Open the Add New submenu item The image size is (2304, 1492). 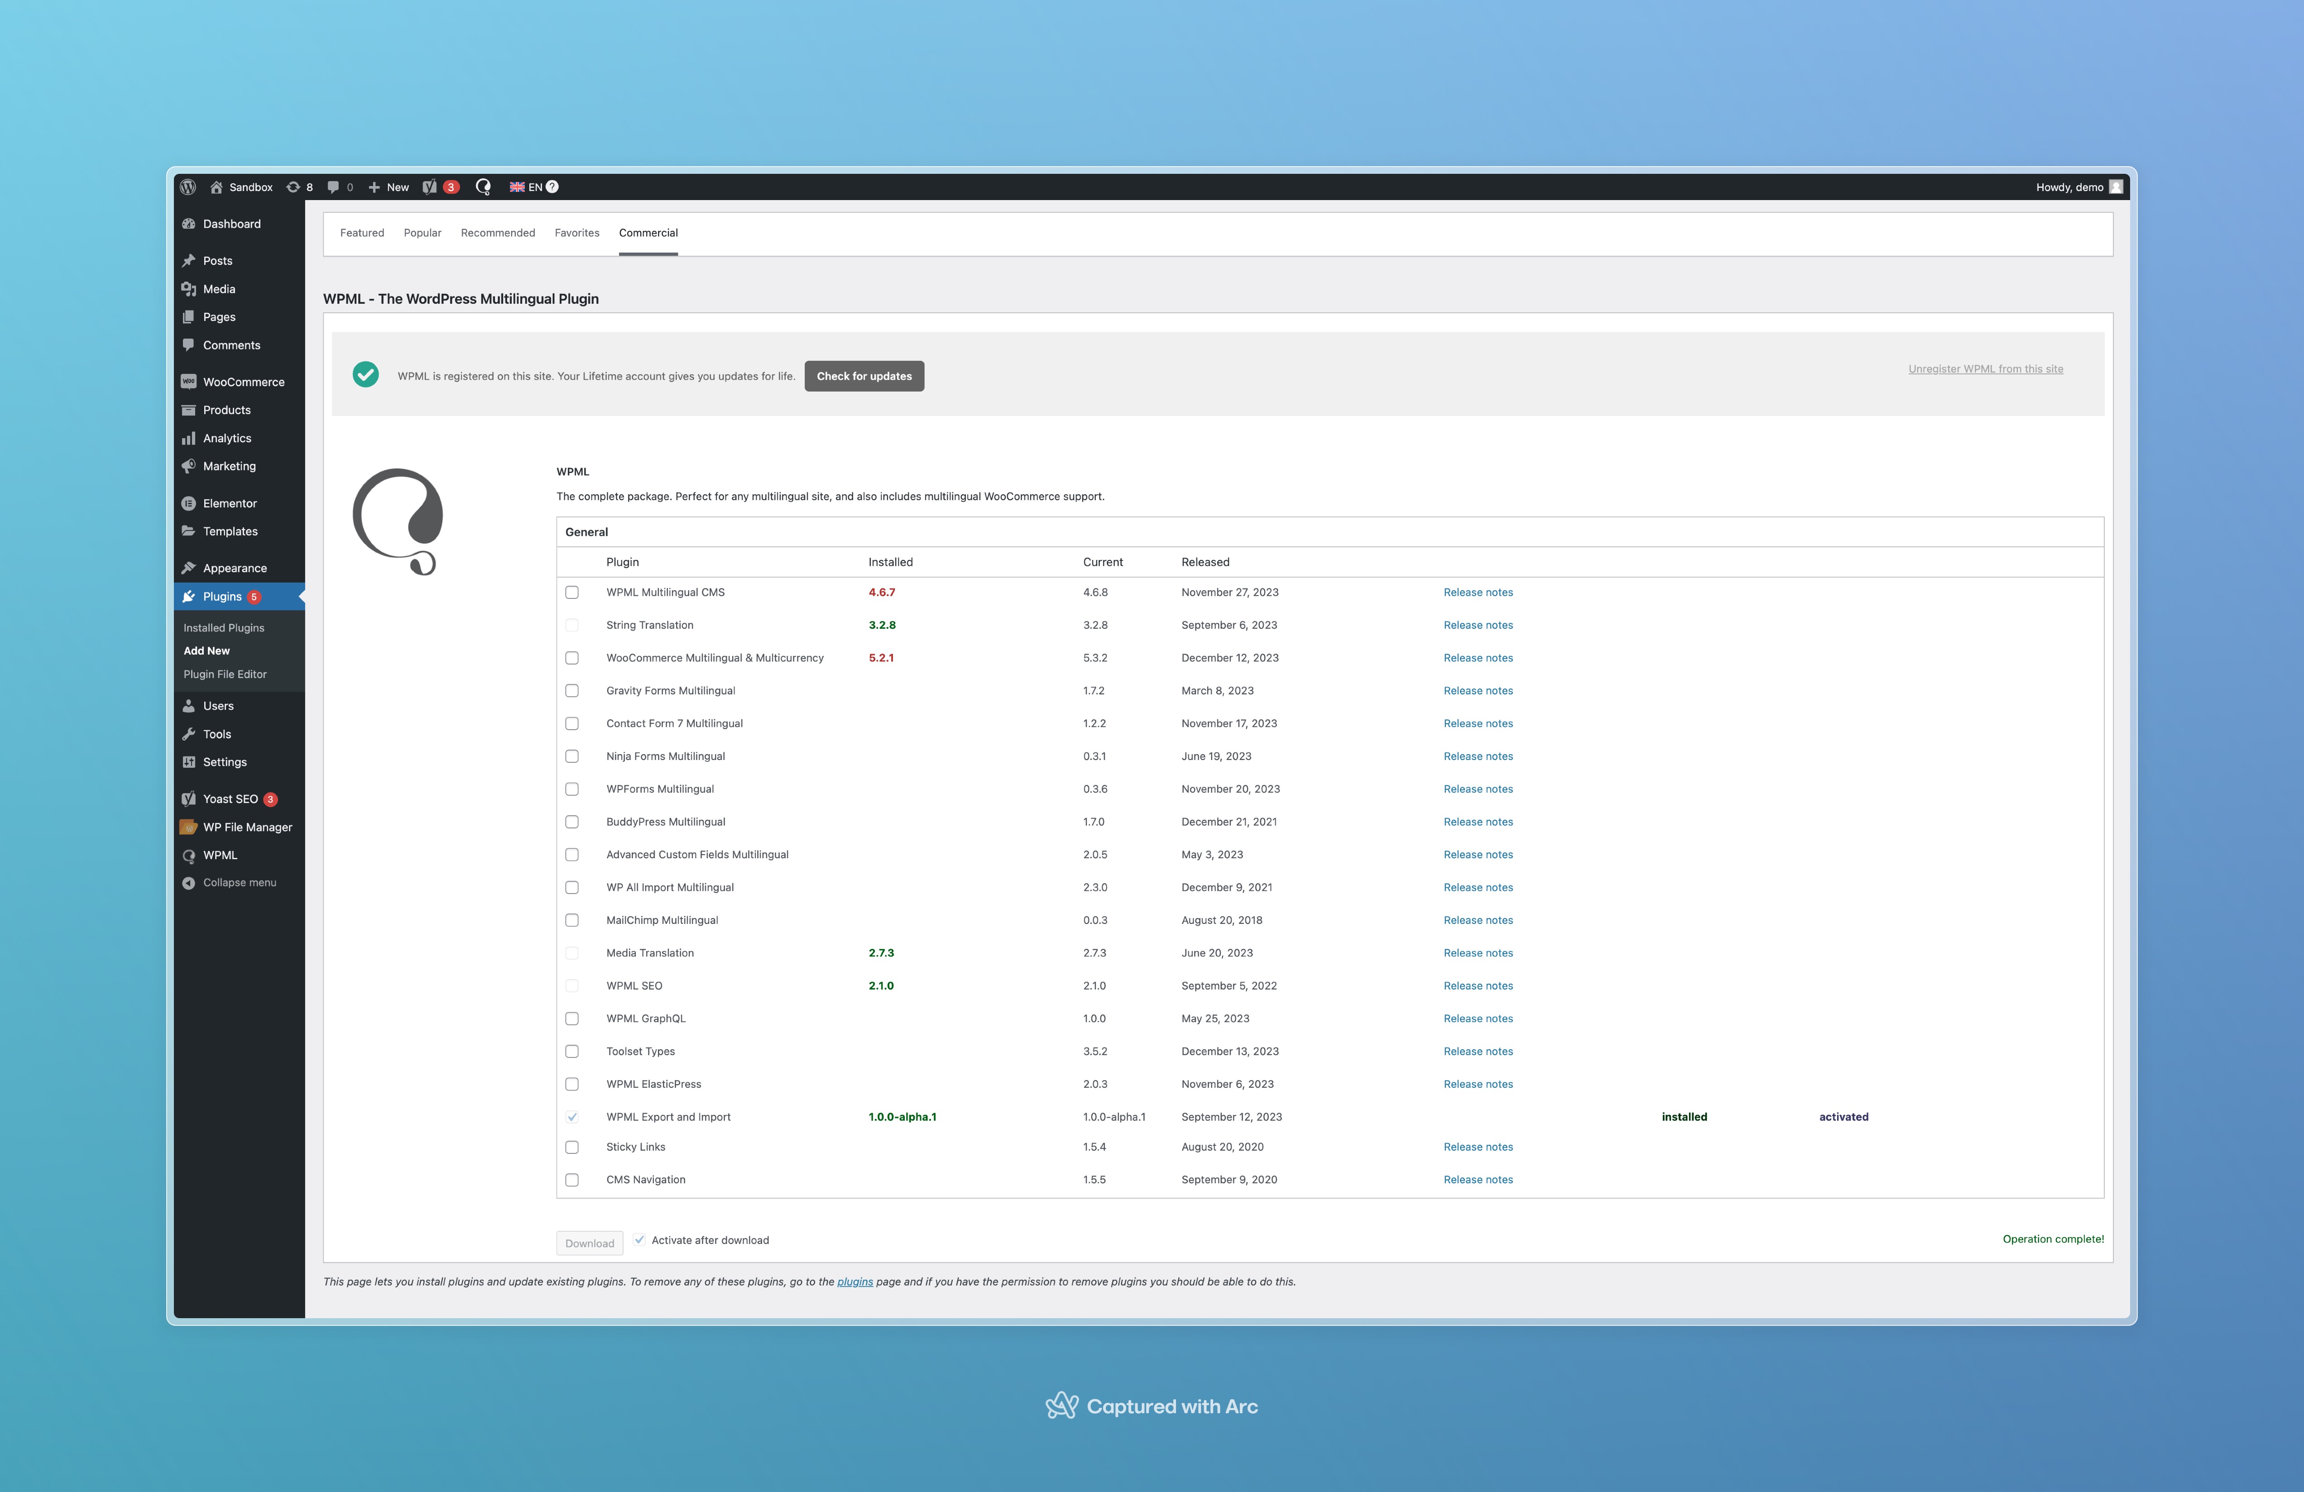tap(206, 651)
